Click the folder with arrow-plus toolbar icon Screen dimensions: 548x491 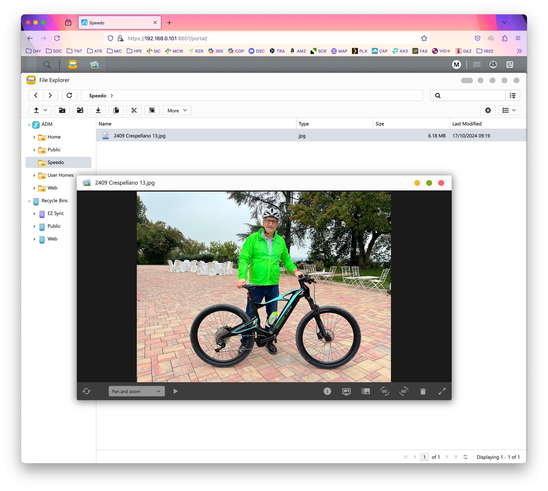click(80, 110)
